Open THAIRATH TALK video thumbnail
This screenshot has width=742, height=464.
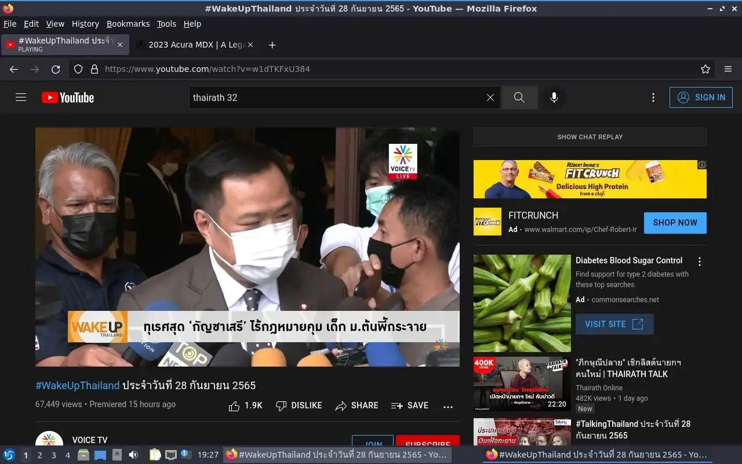[522, 384]
